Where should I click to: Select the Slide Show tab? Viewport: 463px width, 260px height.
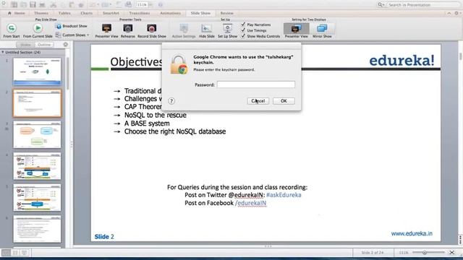200,13
